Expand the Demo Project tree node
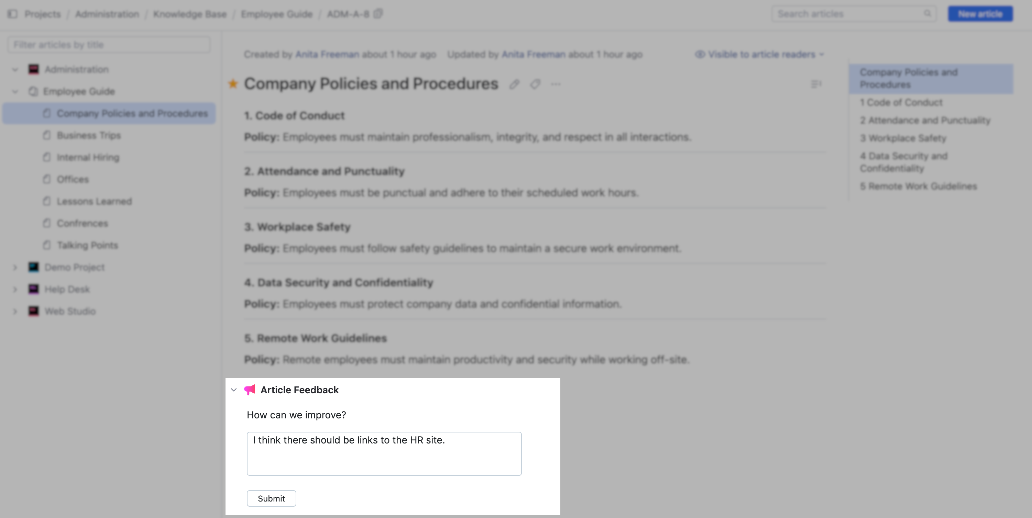Image resolution: width=1032 pixels, height=518 pixels. click(x=15, y=267)
